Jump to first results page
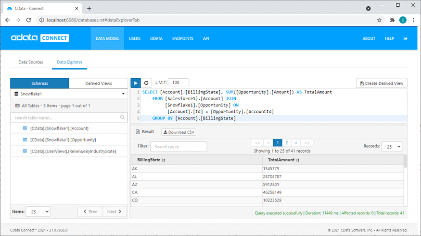 [257, 143]
